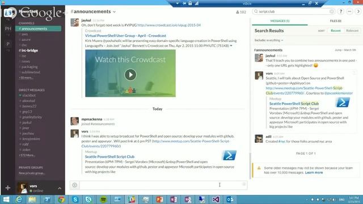Click 'New private group...' link
Image resolution: width=363 pixels, height=204 pixels.
pos(32,173)
